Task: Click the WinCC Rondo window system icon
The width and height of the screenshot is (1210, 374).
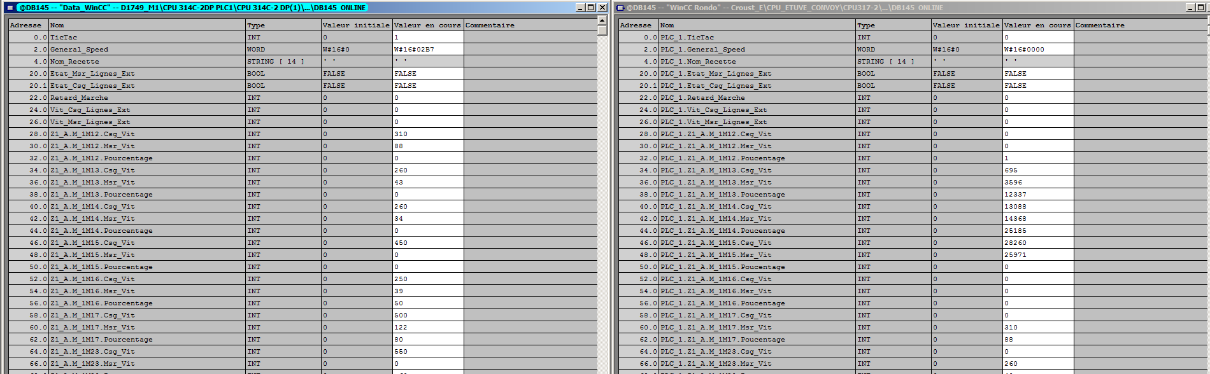Action: coord(620,8)
